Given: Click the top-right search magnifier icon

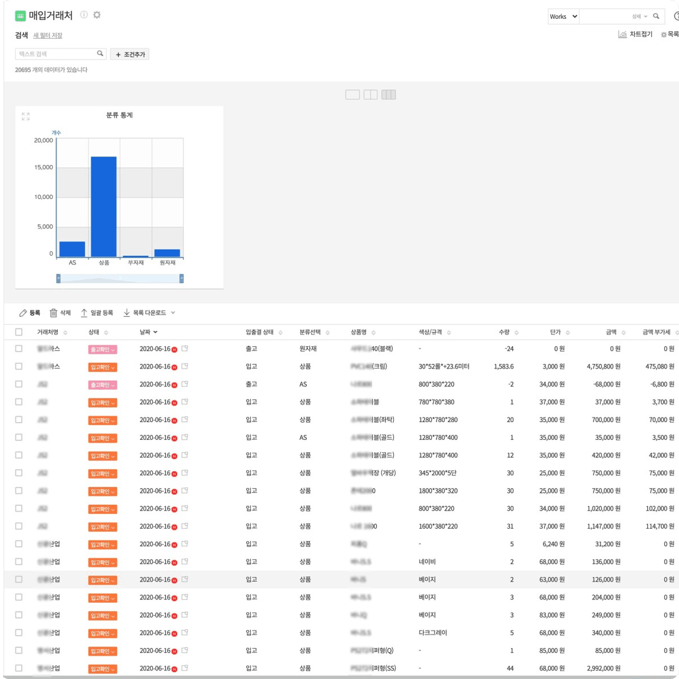Looking at the screenshot, I should click(x=656, y=16).
